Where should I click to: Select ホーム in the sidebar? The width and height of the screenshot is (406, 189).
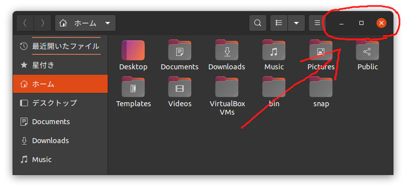pyautogui.click(x=61, y=84)
